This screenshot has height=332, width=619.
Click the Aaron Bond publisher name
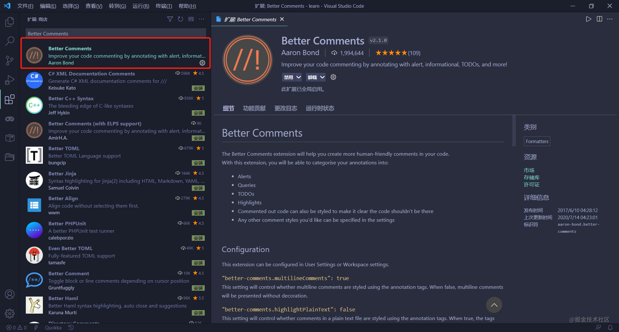click(300, 53)
